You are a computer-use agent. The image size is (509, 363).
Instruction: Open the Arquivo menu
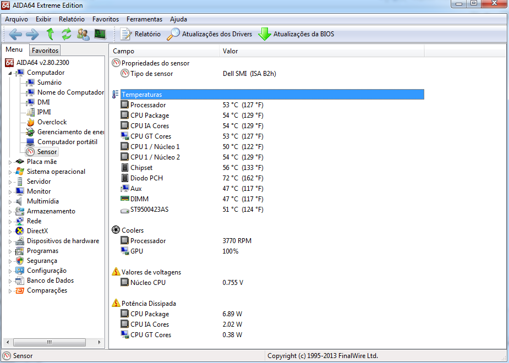click(16, 19)
